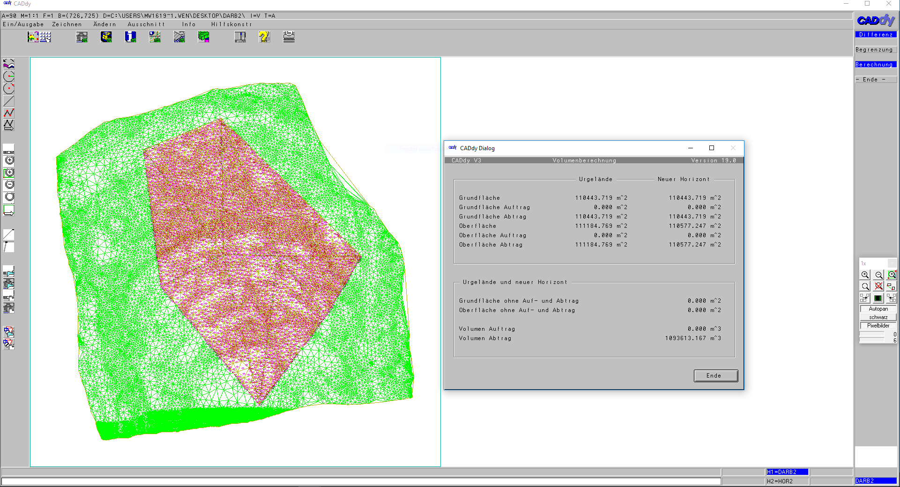This screenshot has height=487, width=900.
Task: Click the zoom in magnifier icon
Action: [865, 275]
